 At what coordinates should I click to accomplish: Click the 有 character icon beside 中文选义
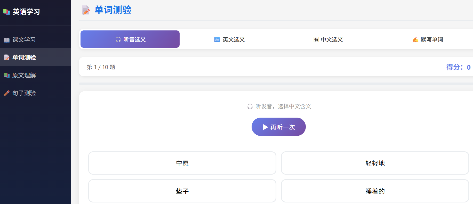point(316,39)
